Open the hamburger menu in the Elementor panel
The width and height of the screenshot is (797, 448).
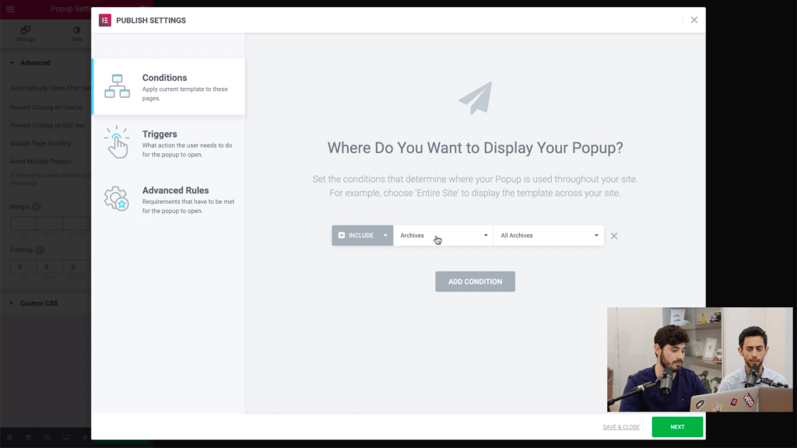pos(10,9)
